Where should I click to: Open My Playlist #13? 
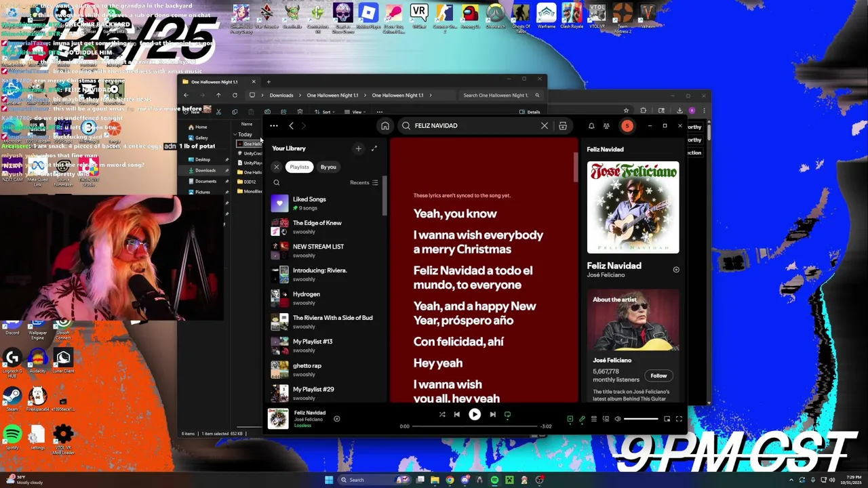pos(327,346)
